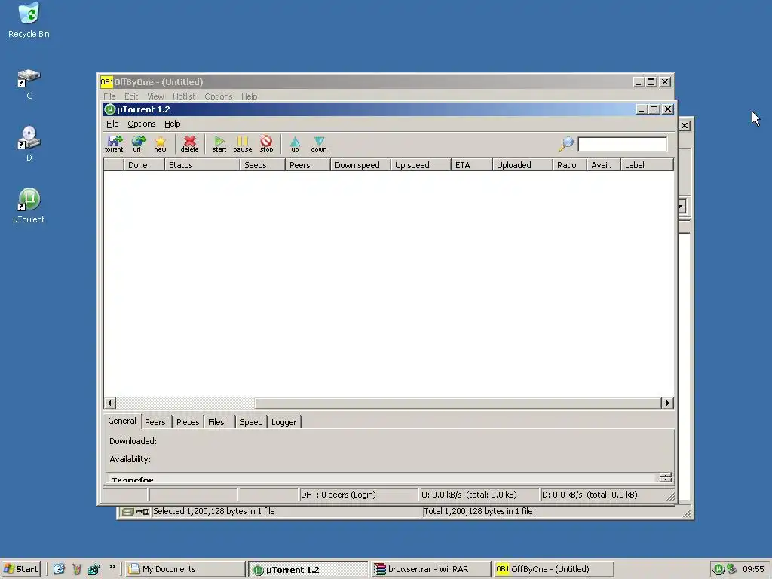The width and height of the screenshot is (772, 579).
Task: Sort by the Done column header
Action: point(144,165)
